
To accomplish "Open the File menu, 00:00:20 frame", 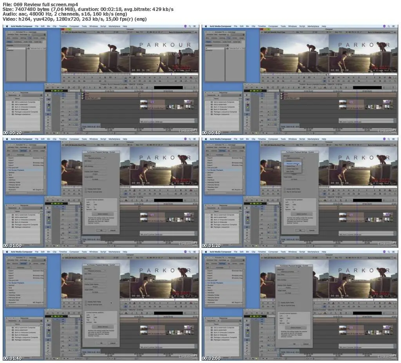I will click(x=36, y=26).
